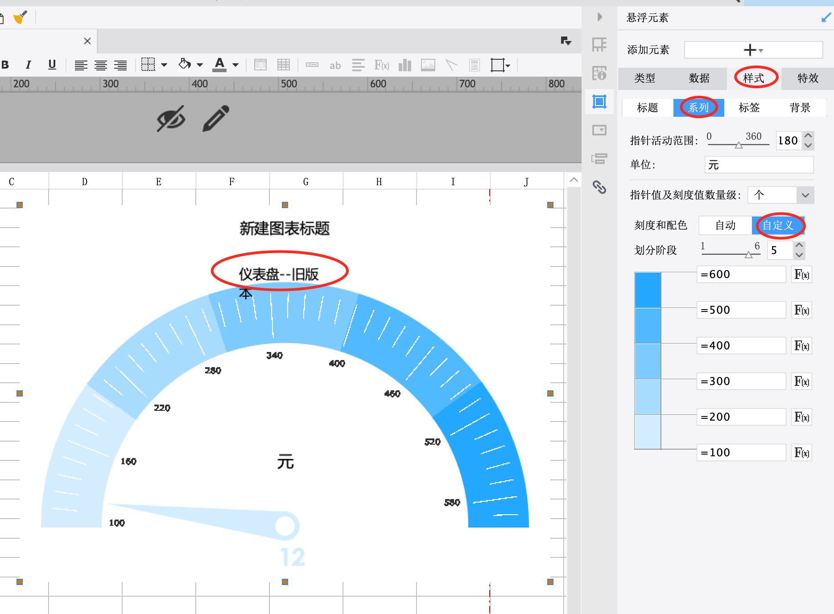Align text center
This screenshot has width=834, height=614.
[101, 65]
